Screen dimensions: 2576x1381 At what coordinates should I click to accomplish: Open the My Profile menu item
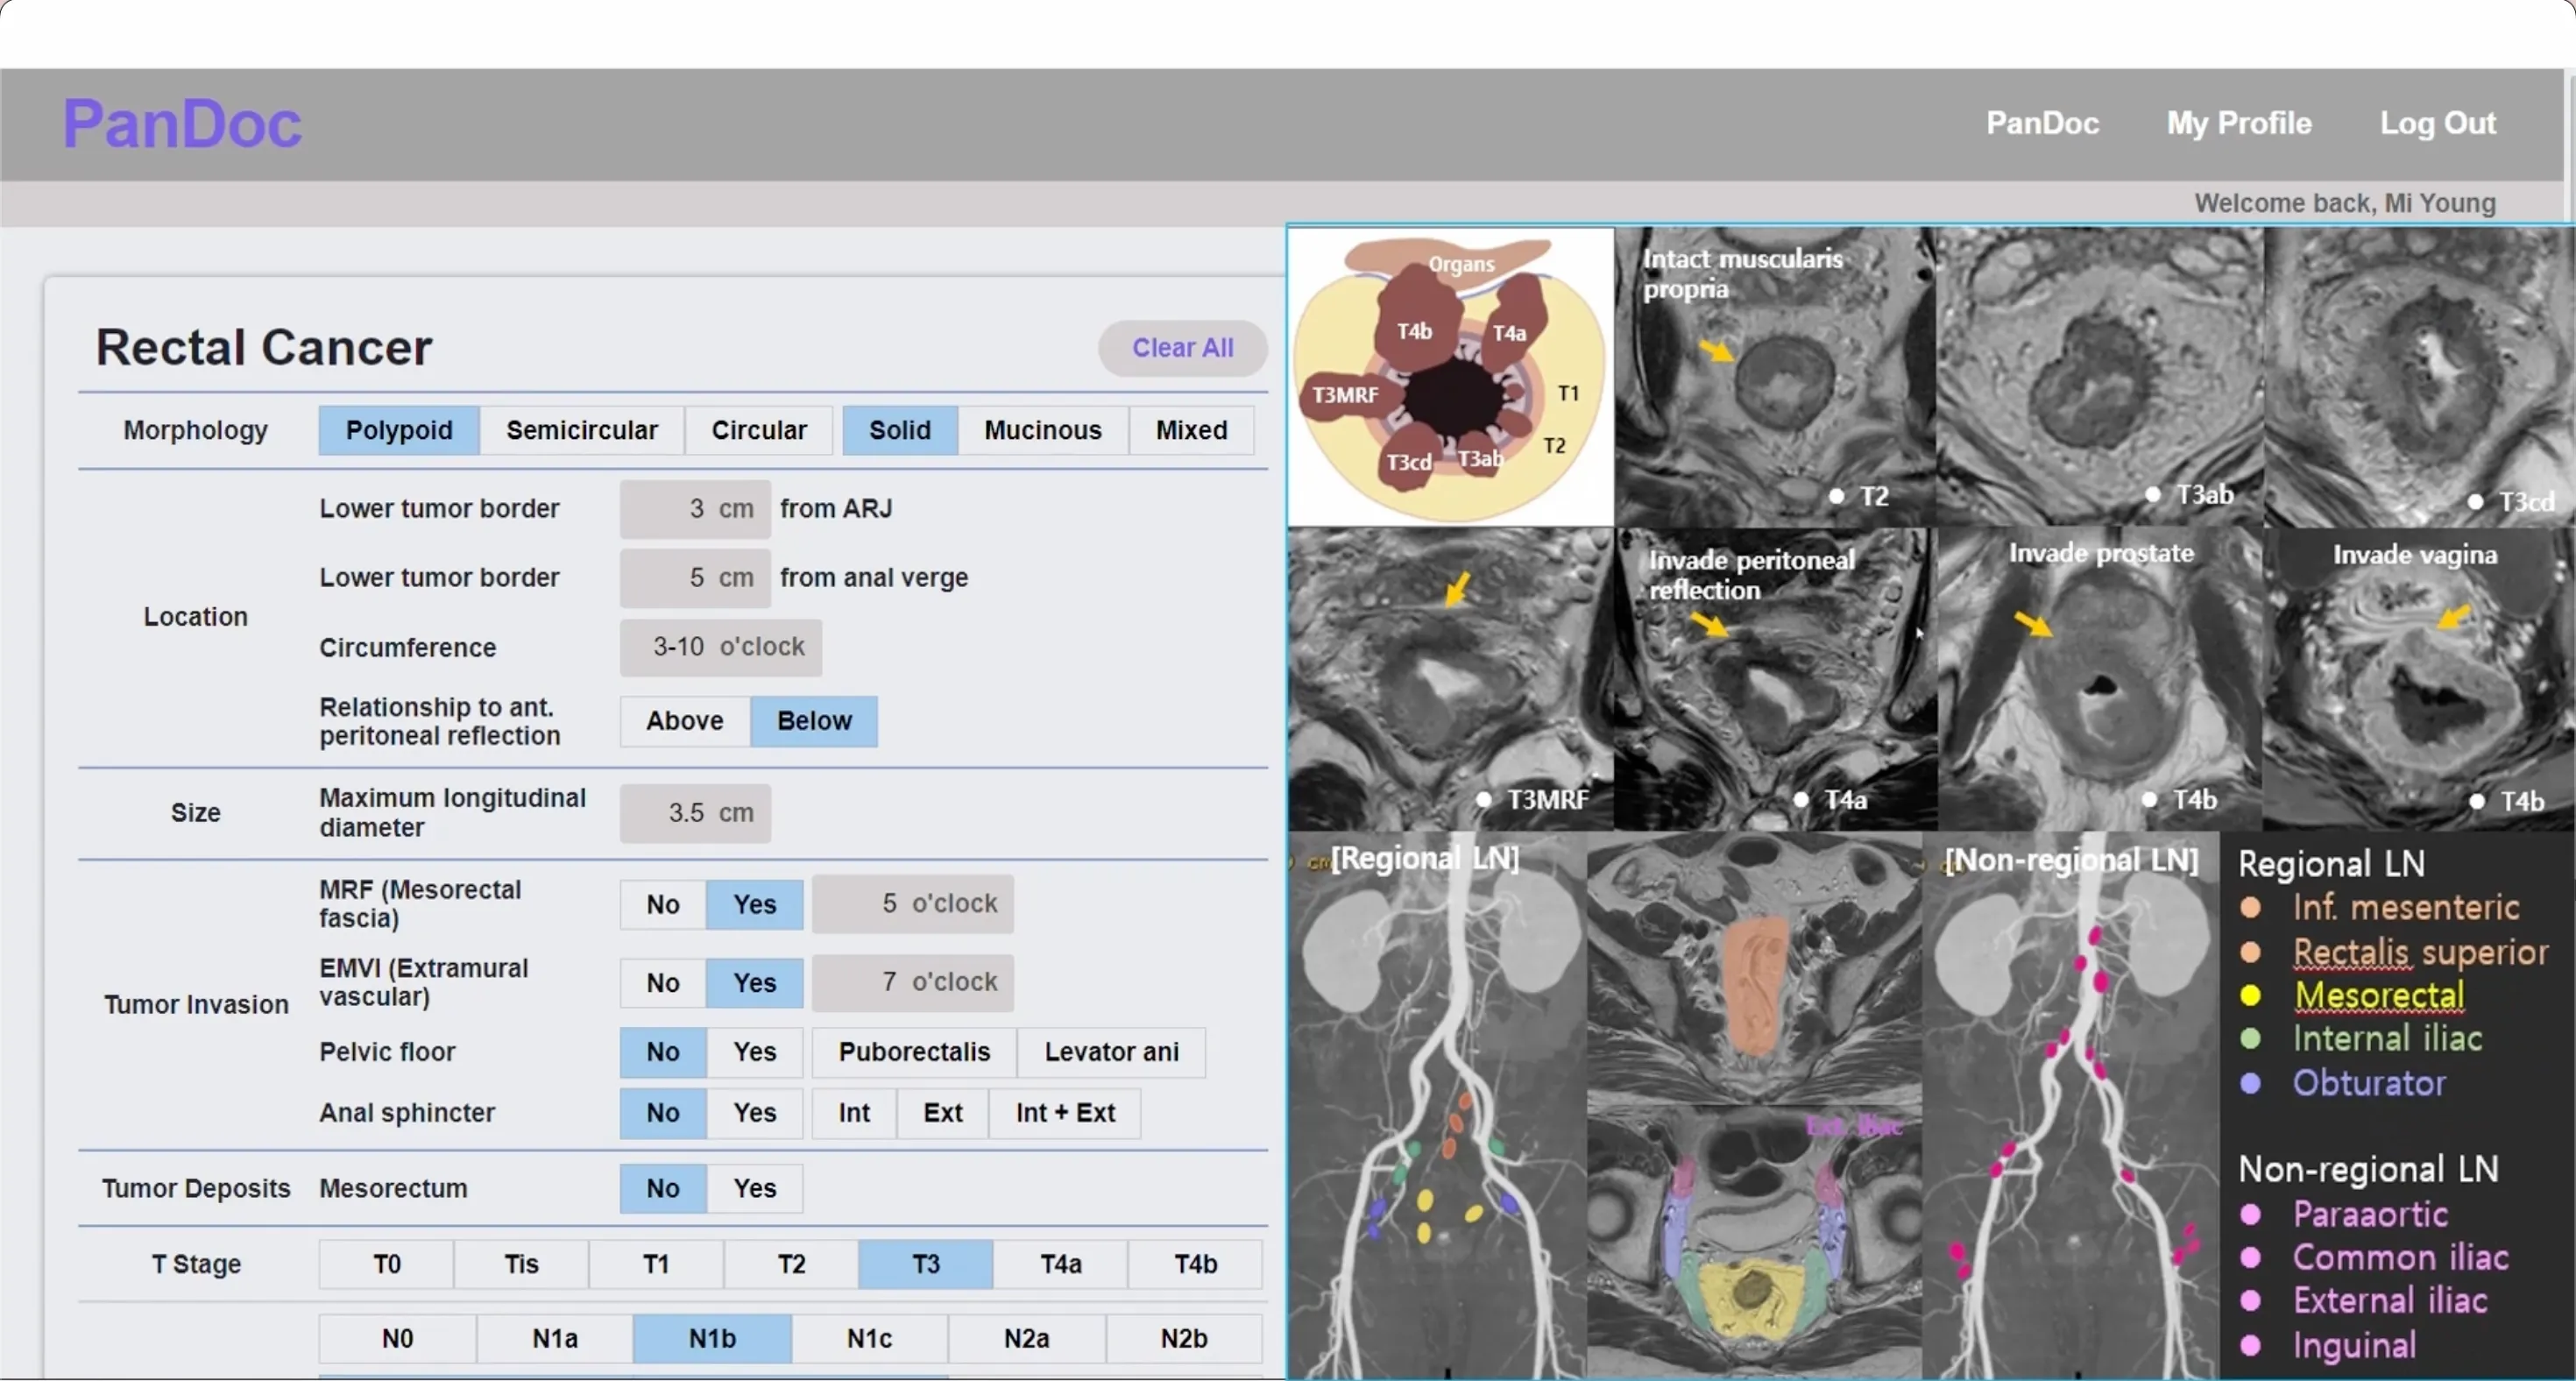click(x=2238, y=123)
